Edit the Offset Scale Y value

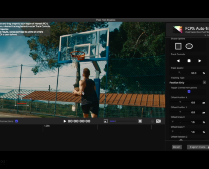pyautogui.click(x=193, y=132)
